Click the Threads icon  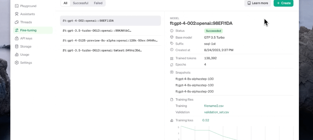pos(17,22)
